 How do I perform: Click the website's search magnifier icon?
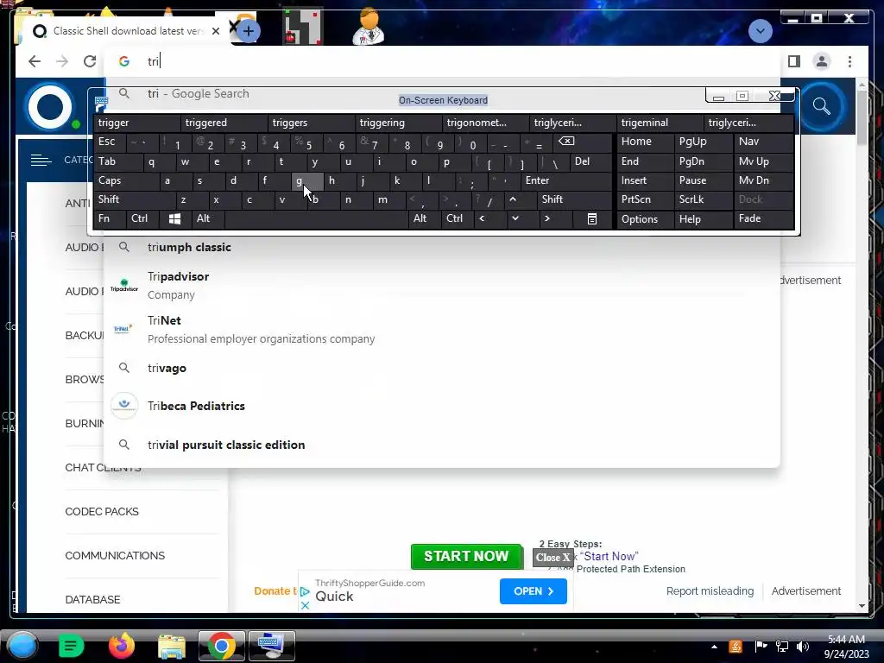point(822,106)
